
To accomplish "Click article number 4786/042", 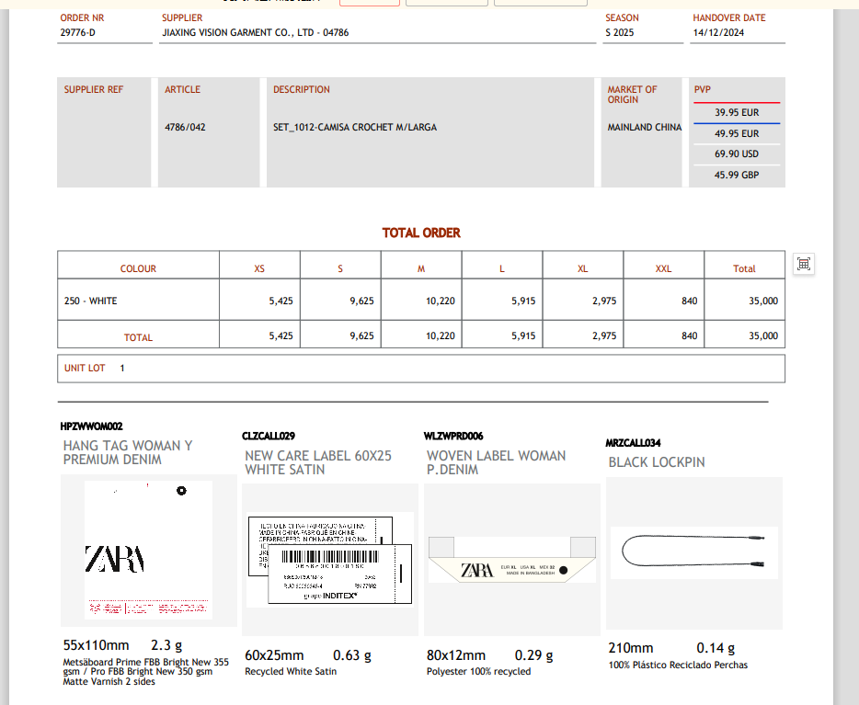I will click(185, 128).
